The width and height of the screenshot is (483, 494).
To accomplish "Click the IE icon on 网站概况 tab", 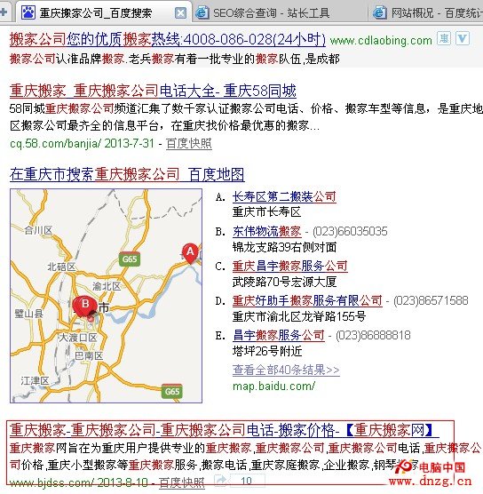I will pos(379,12).
